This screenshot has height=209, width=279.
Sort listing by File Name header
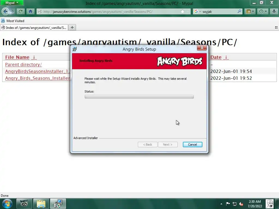(x=17, y=57)
